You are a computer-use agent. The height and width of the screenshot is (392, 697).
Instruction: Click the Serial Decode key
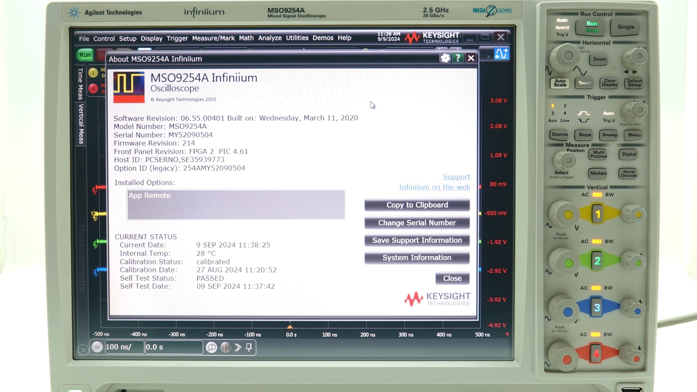[x=629, y=174]
